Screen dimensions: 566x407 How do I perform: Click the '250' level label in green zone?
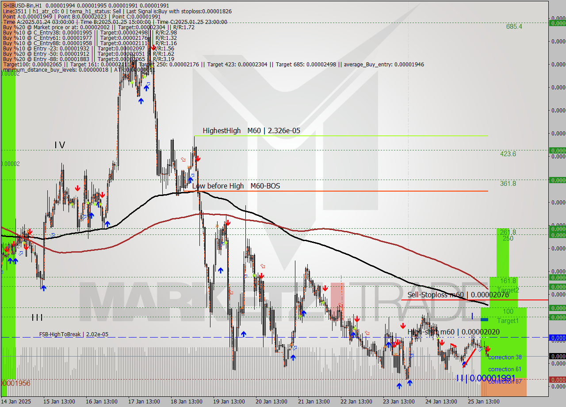pos(508,238)
